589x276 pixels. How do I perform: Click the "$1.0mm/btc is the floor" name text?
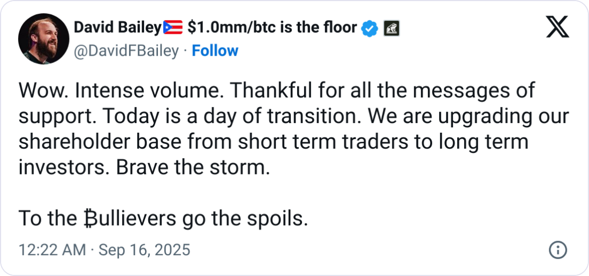pyautogui.click(x=272, y=27)
